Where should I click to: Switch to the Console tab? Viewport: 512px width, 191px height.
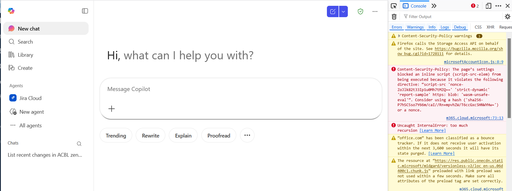tap(415, 6)
